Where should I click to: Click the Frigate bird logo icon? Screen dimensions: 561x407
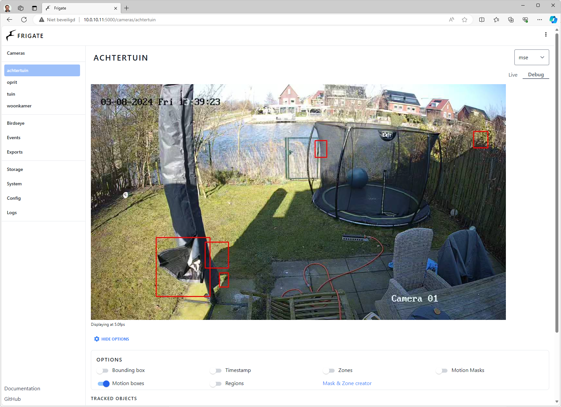pyautogui.click(x=11, y=35)
